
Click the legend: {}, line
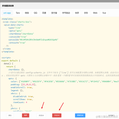(17, 91)
